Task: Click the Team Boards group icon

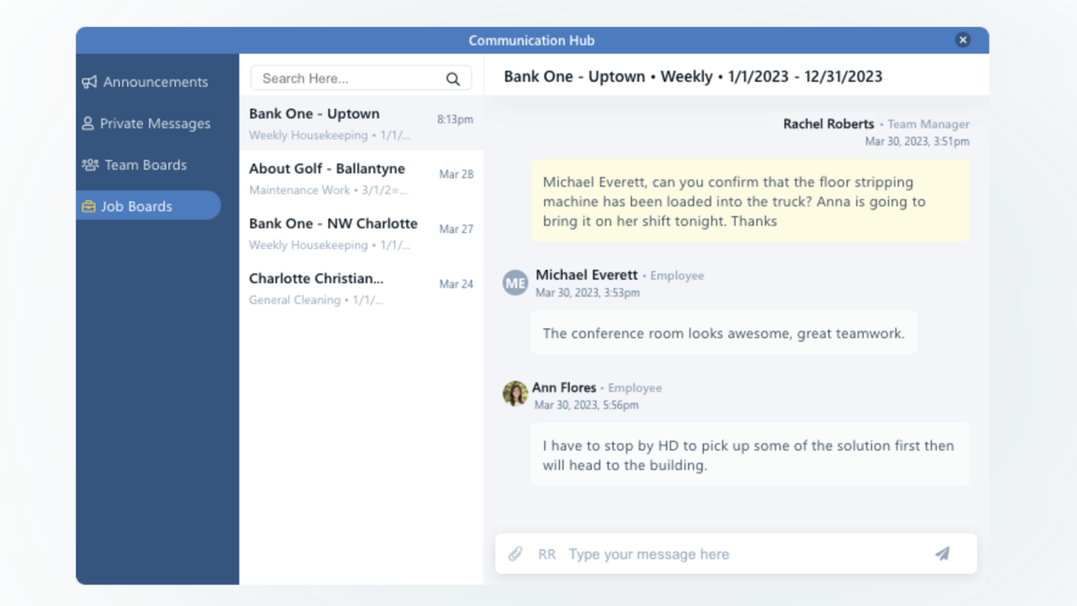Action: click(90, 165)
